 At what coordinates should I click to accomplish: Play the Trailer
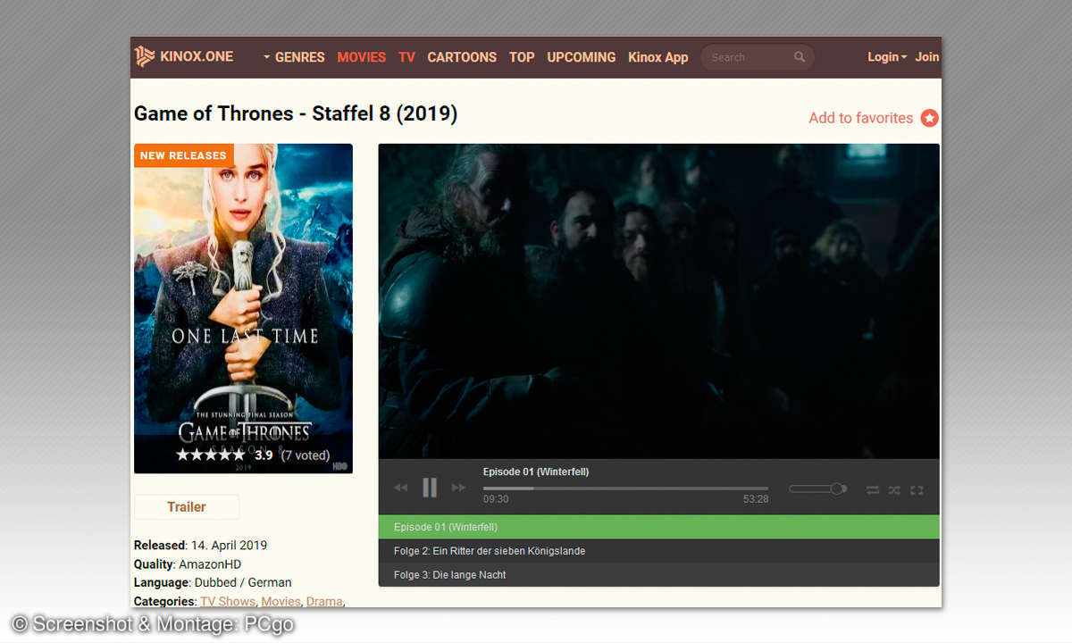tap(187, 506)
